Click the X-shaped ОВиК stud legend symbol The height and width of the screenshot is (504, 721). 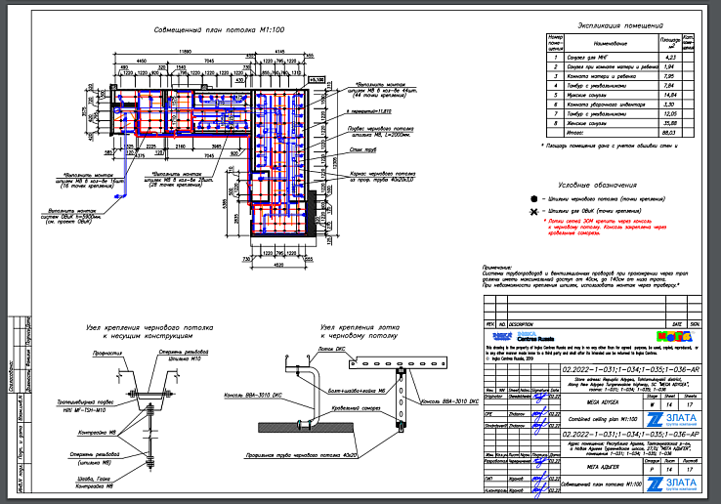click(x=532, y=211)
